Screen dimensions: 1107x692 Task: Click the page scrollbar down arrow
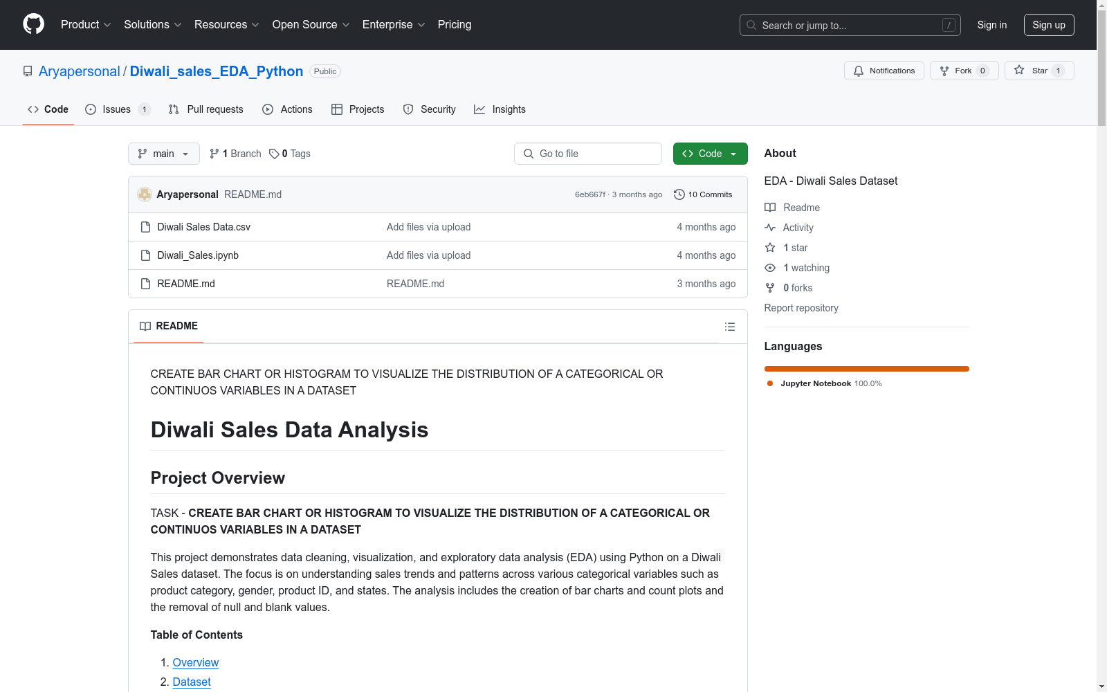click(x=1101, y=686)
